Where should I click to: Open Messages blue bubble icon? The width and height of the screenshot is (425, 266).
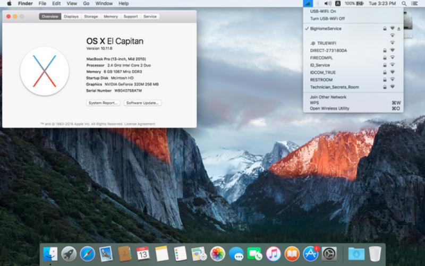[236, 254]
